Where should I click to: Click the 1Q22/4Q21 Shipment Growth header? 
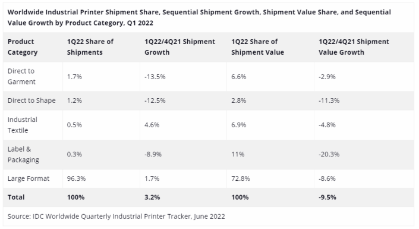[179, 47]
